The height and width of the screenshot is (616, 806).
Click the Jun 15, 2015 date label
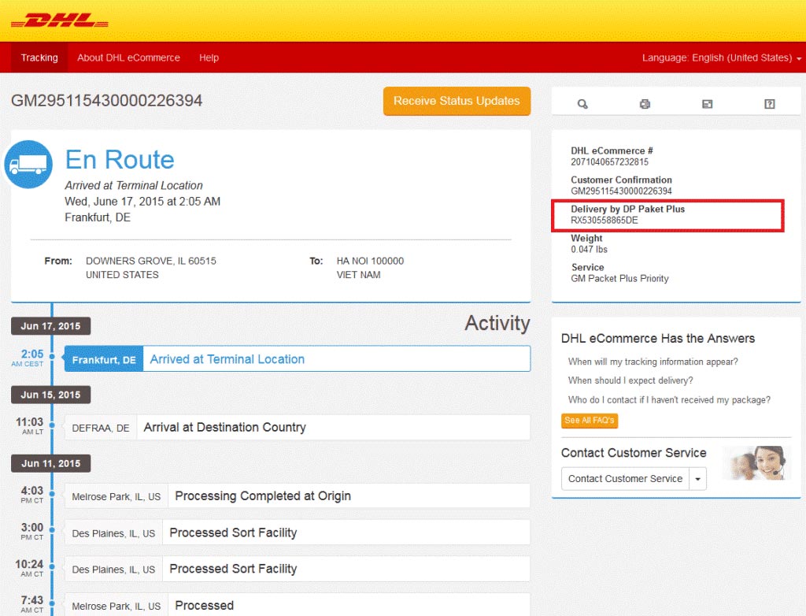(51, 395)
